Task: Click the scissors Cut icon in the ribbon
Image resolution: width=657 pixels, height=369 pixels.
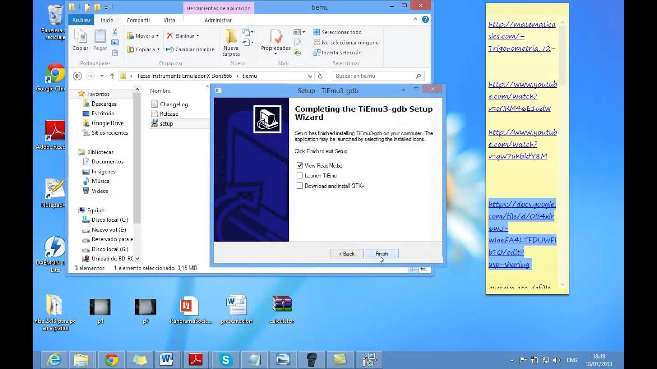Action: [115, 32]
